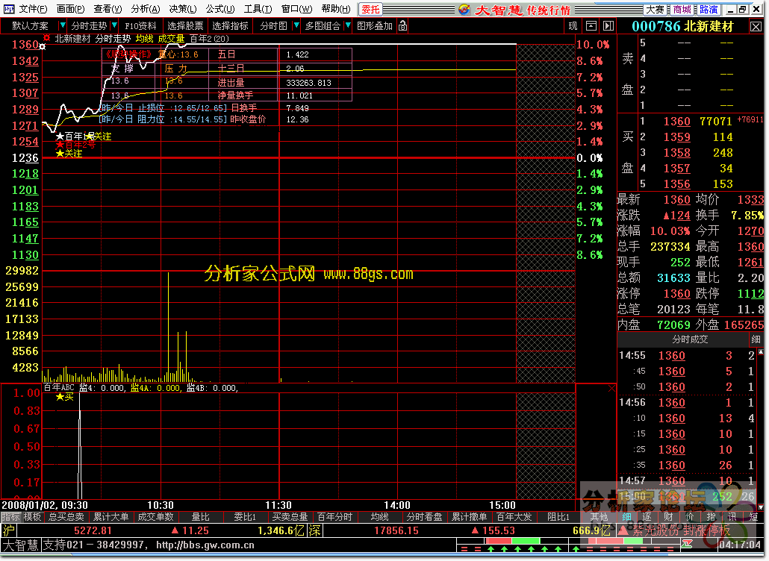
Task: Open the 窗口(W) menu
Action: click(x=296, y=9)
